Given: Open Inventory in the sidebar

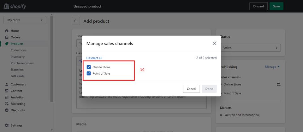Looking at the screenshot, I should point(18,57).
